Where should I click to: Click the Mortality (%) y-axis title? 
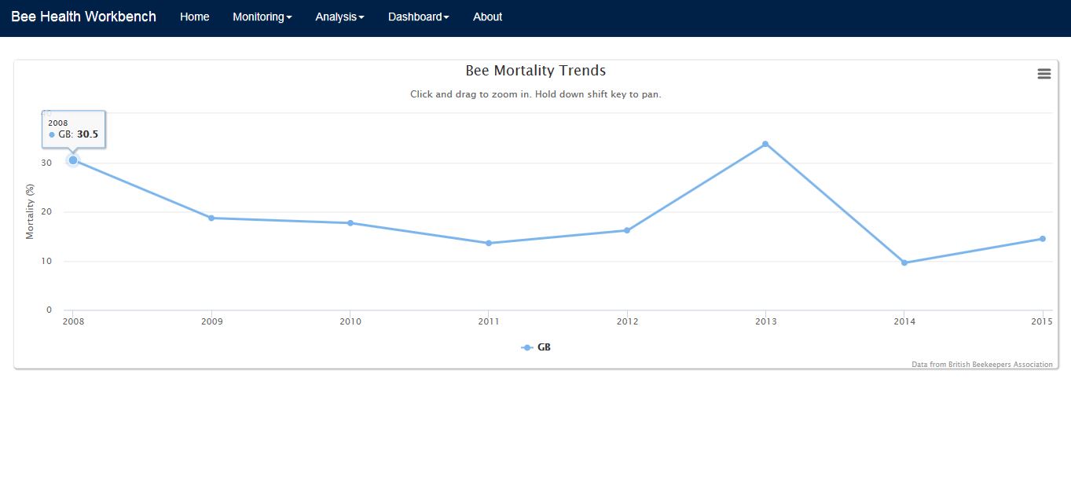pyautogui.click(x=31, y=211)
